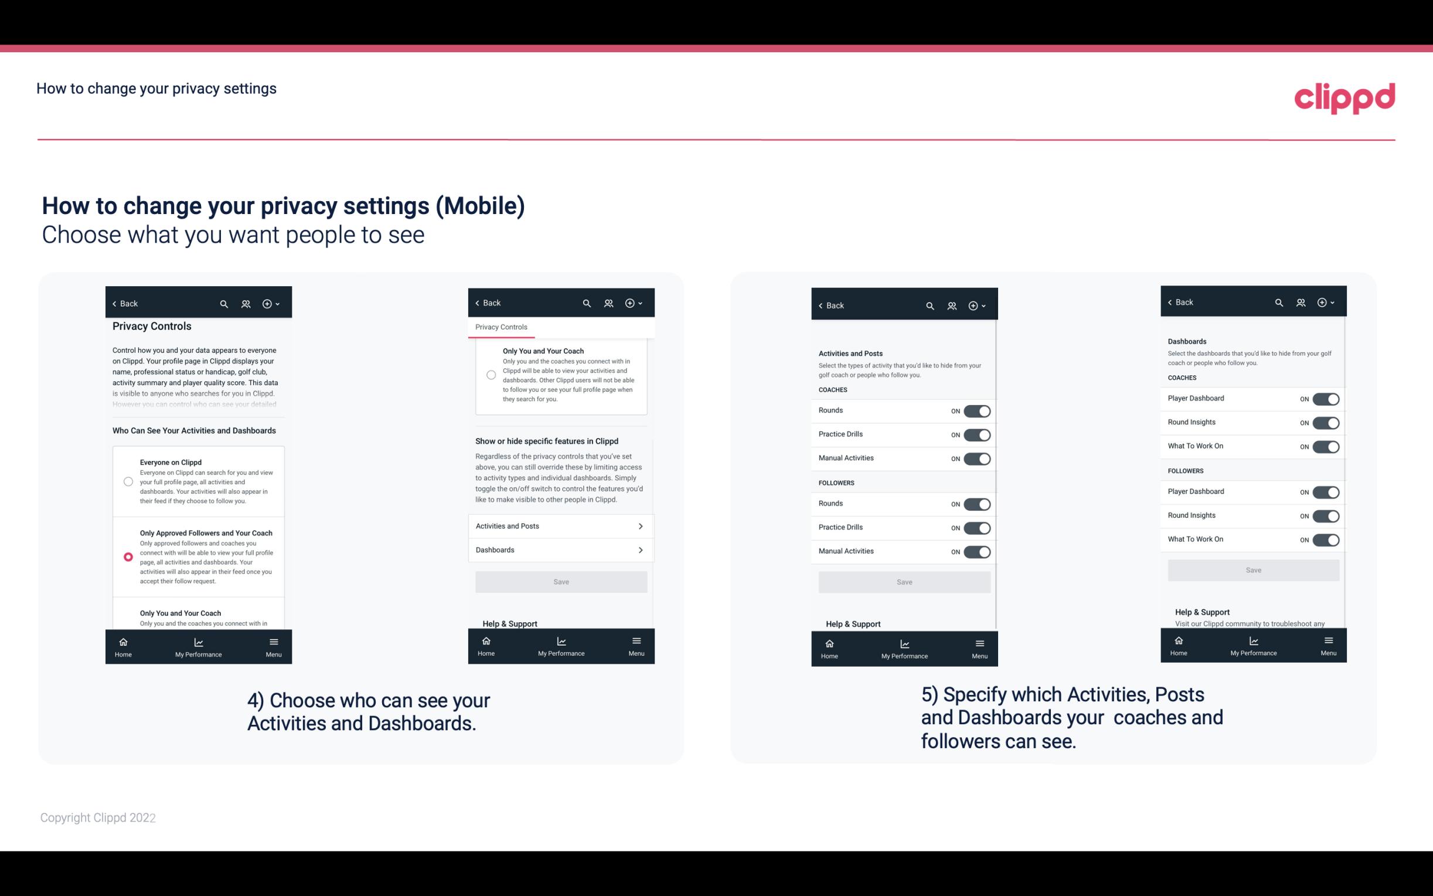This screenshot has width=1433, height=896.
Task: Select Everyone on Clippd radio button
Action: click(128, 481)
